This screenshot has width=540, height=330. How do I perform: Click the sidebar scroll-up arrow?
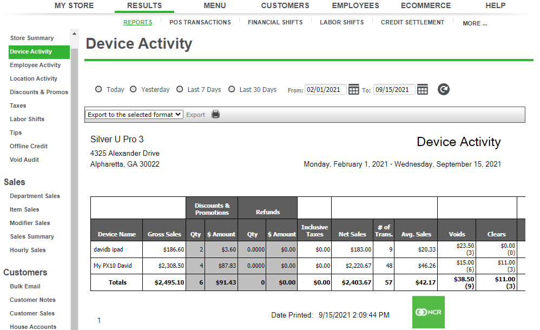coord(74,34)
